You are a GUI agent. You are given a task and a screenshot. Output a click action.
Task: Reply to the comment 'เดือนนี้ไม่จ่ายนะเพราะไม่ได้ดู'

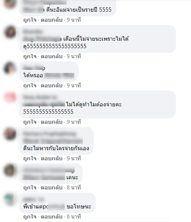coord(52,56)
